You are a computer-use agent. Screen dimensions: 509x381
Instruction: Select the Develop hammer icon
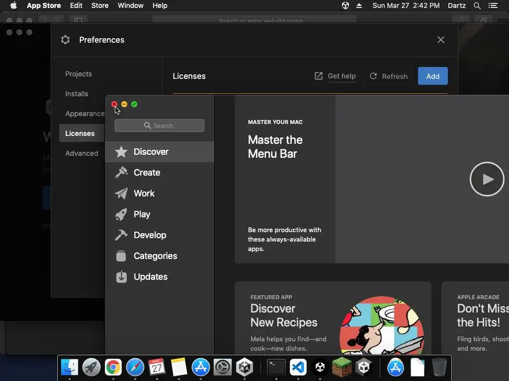[x=121, y=235]
